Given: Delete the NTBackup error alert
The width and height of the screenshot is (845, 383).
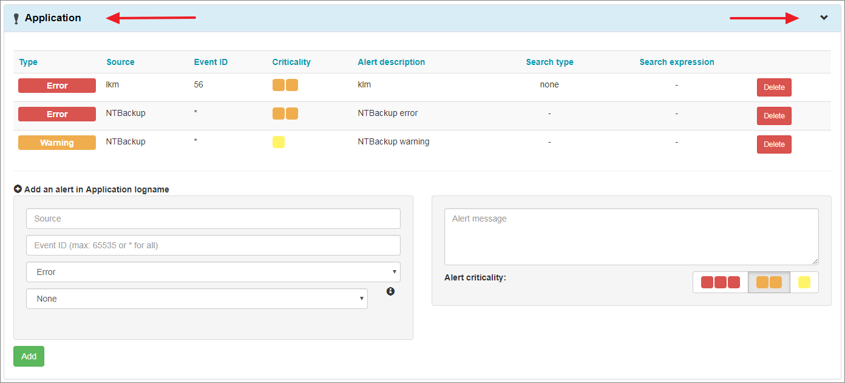Looking at the screenshot, I should (774, 116).
